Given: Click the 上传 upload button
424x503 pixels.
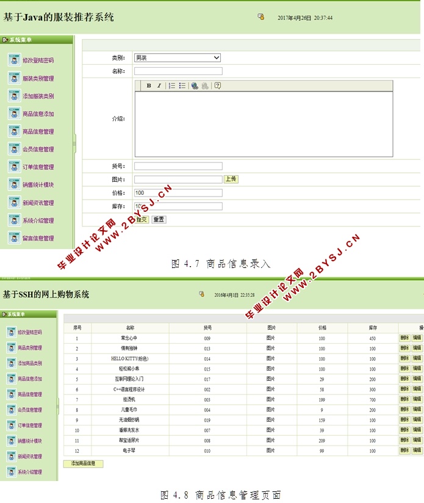Looking at the screenshot, I should [x=231, y=179].
